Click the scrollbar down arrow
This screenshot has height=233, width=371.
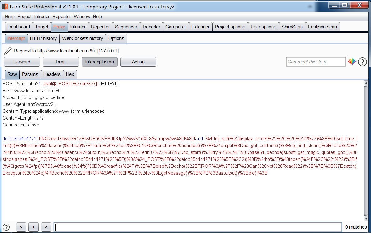366,219
